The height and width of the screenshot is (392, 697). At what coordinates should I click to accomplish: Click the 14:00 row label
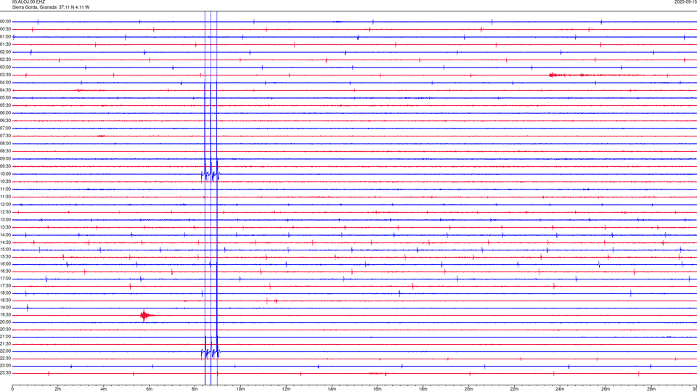pos(6,235)
